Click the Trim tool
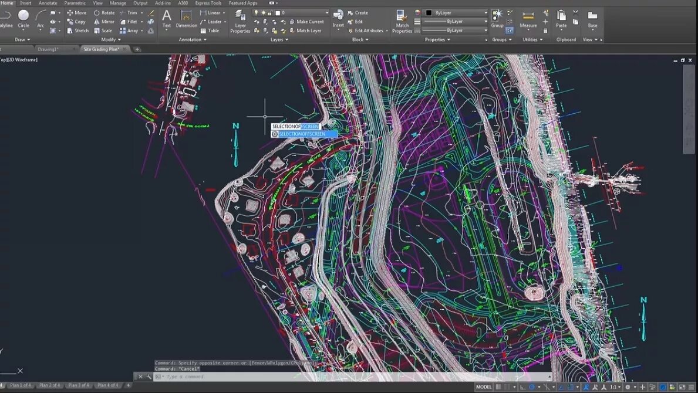 129,13
